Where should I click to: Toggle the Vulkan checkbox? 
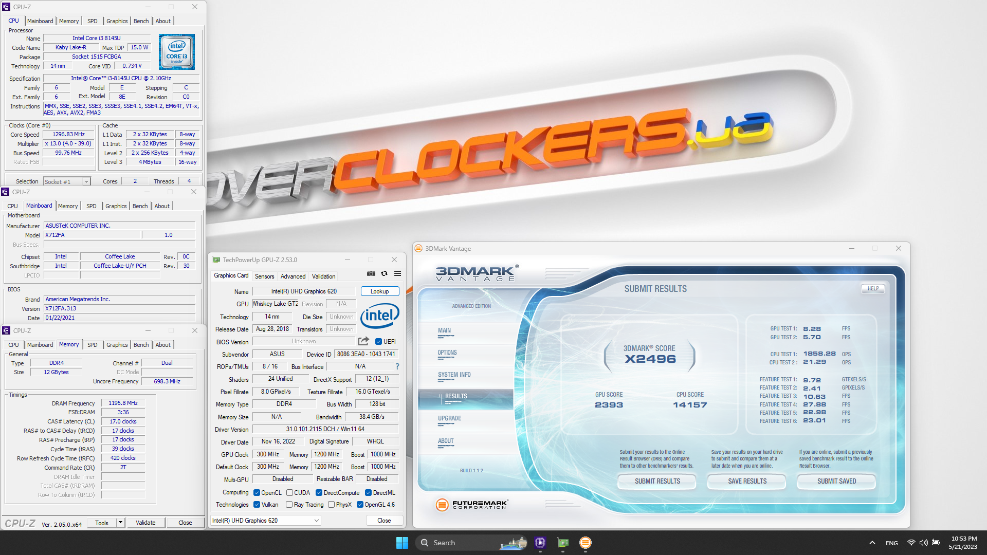coord(257,505)
